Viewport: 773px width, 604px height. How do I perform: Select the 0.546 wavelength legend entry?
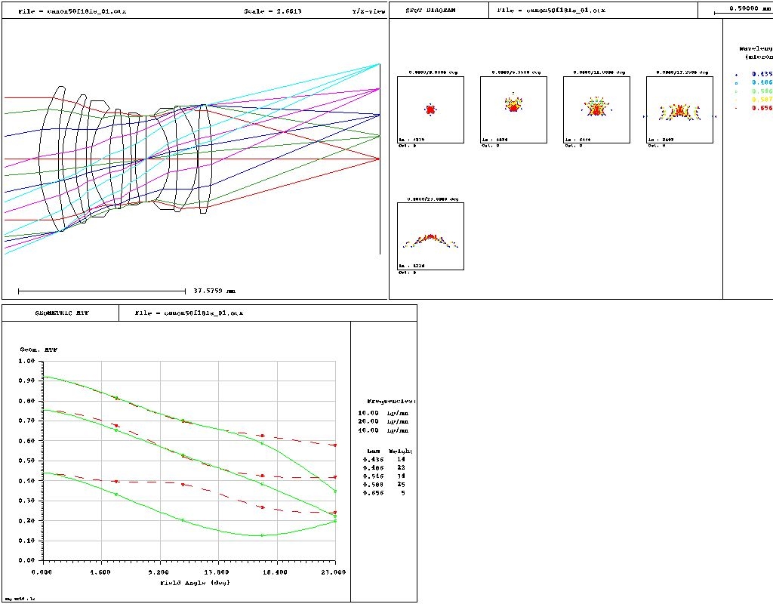click(754, 91)
